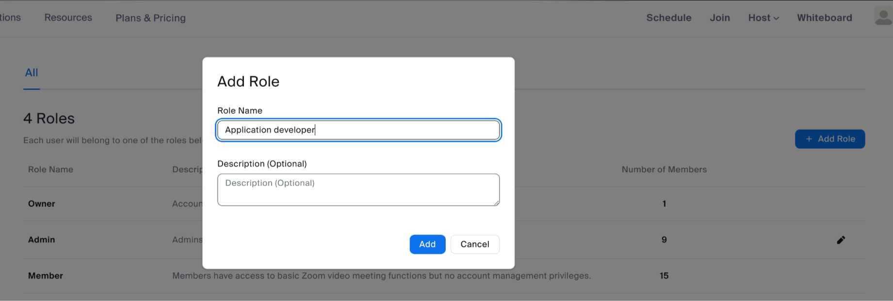893x301 pixels.
Task: Click the Number of Members column header
Action: (x=664, y=170)
